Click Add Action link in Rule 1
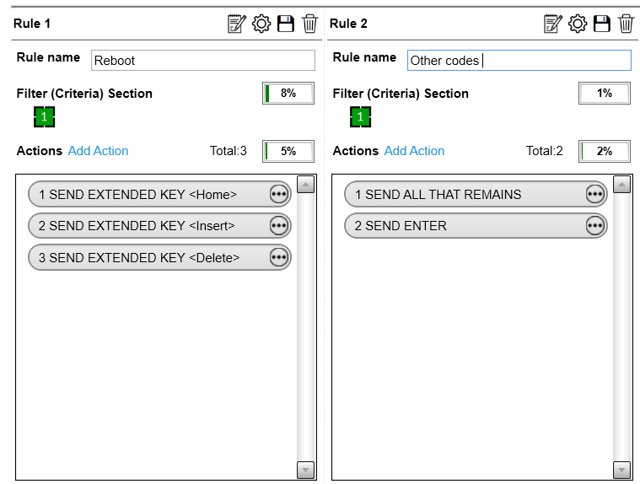This screenshot has width=640, height=484. click(98, 151)
